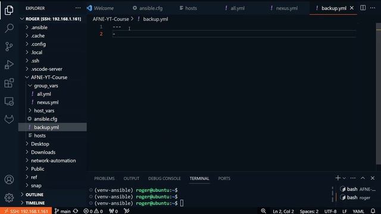381x214 pixels.
Task: Open ansible.cfg in the explorer tree
Action: tap(52, 119)
